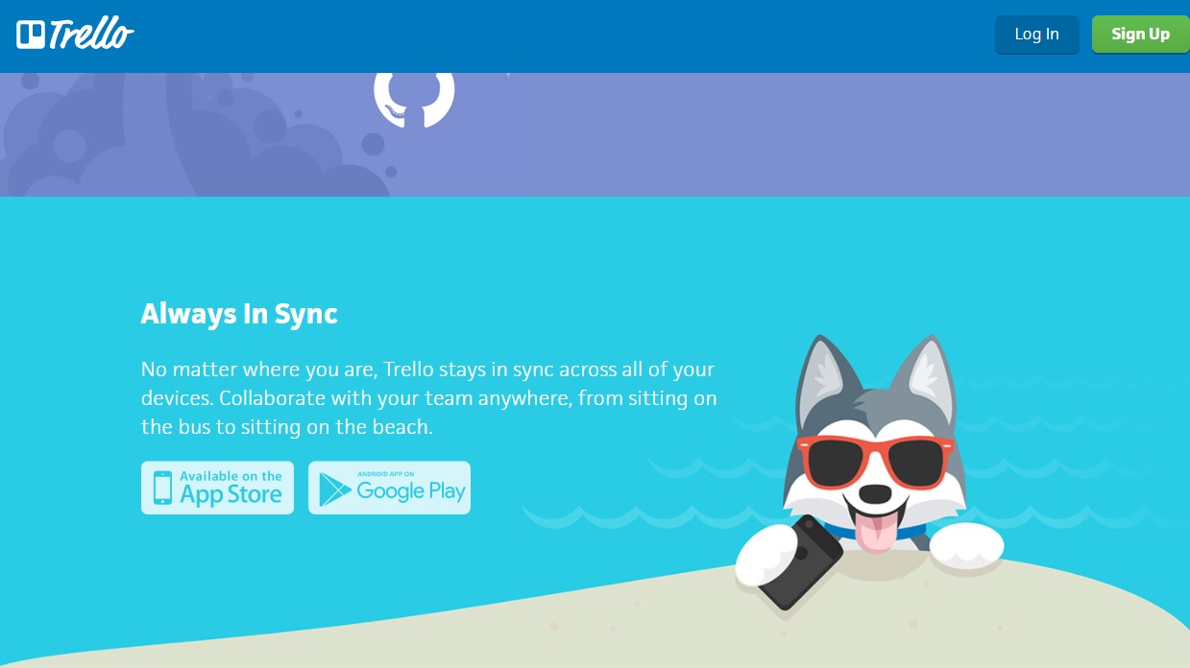Click the green Sign Up button
This screenshot has height=668, width=1190.
pos(1140,35)
